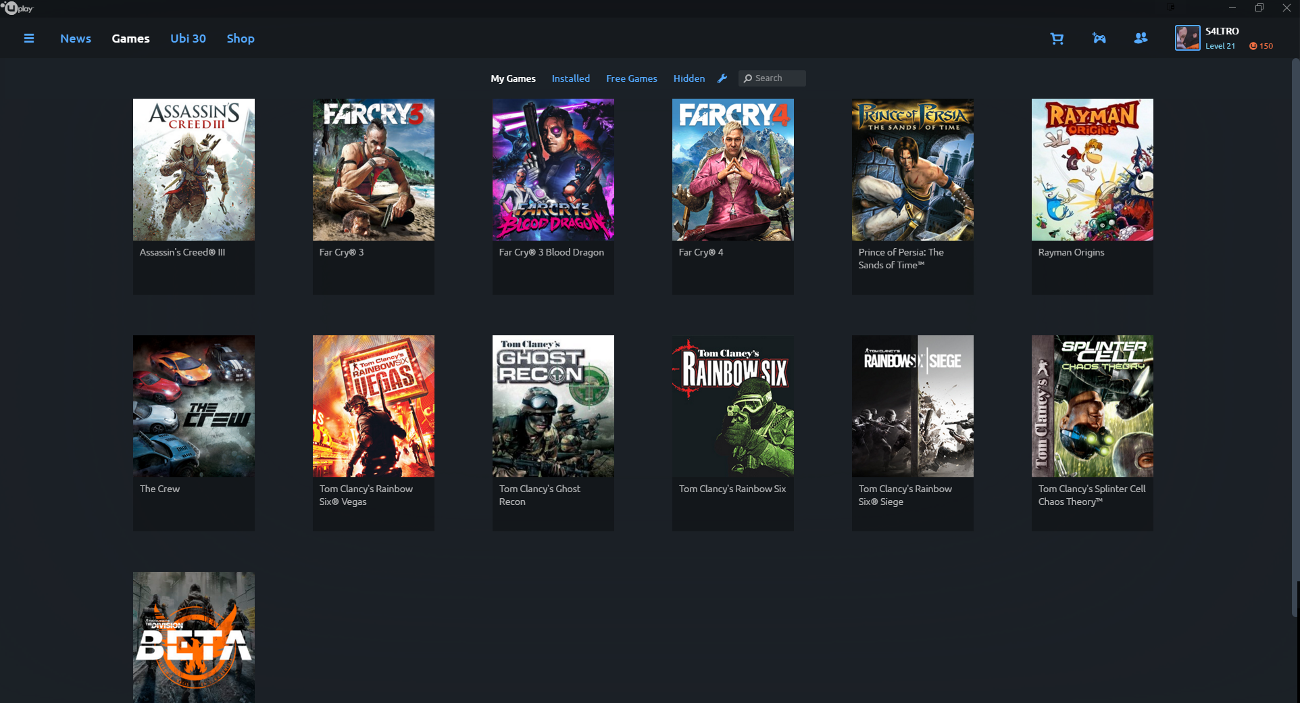Show Free Games list
Screen dimensions: 1300x703
pyautogui.click(x=631, y=78)
